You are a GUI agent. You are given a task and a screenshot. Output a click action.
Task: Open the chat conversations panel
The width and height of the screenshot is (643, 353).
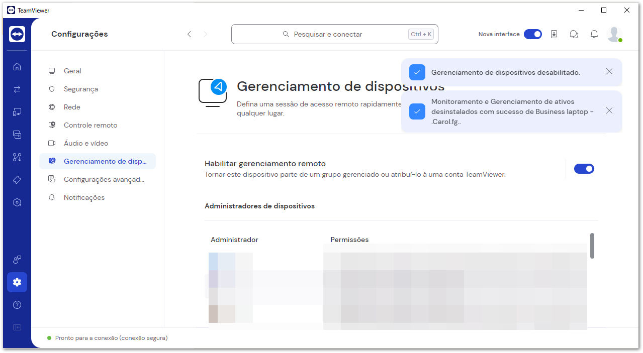coord(574,34)
